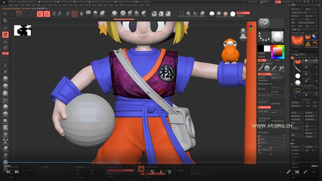The height and width of the screenshot is (181, 322).
Task: Switch to the V2 subtool view tab
Action: coord(296,57)
